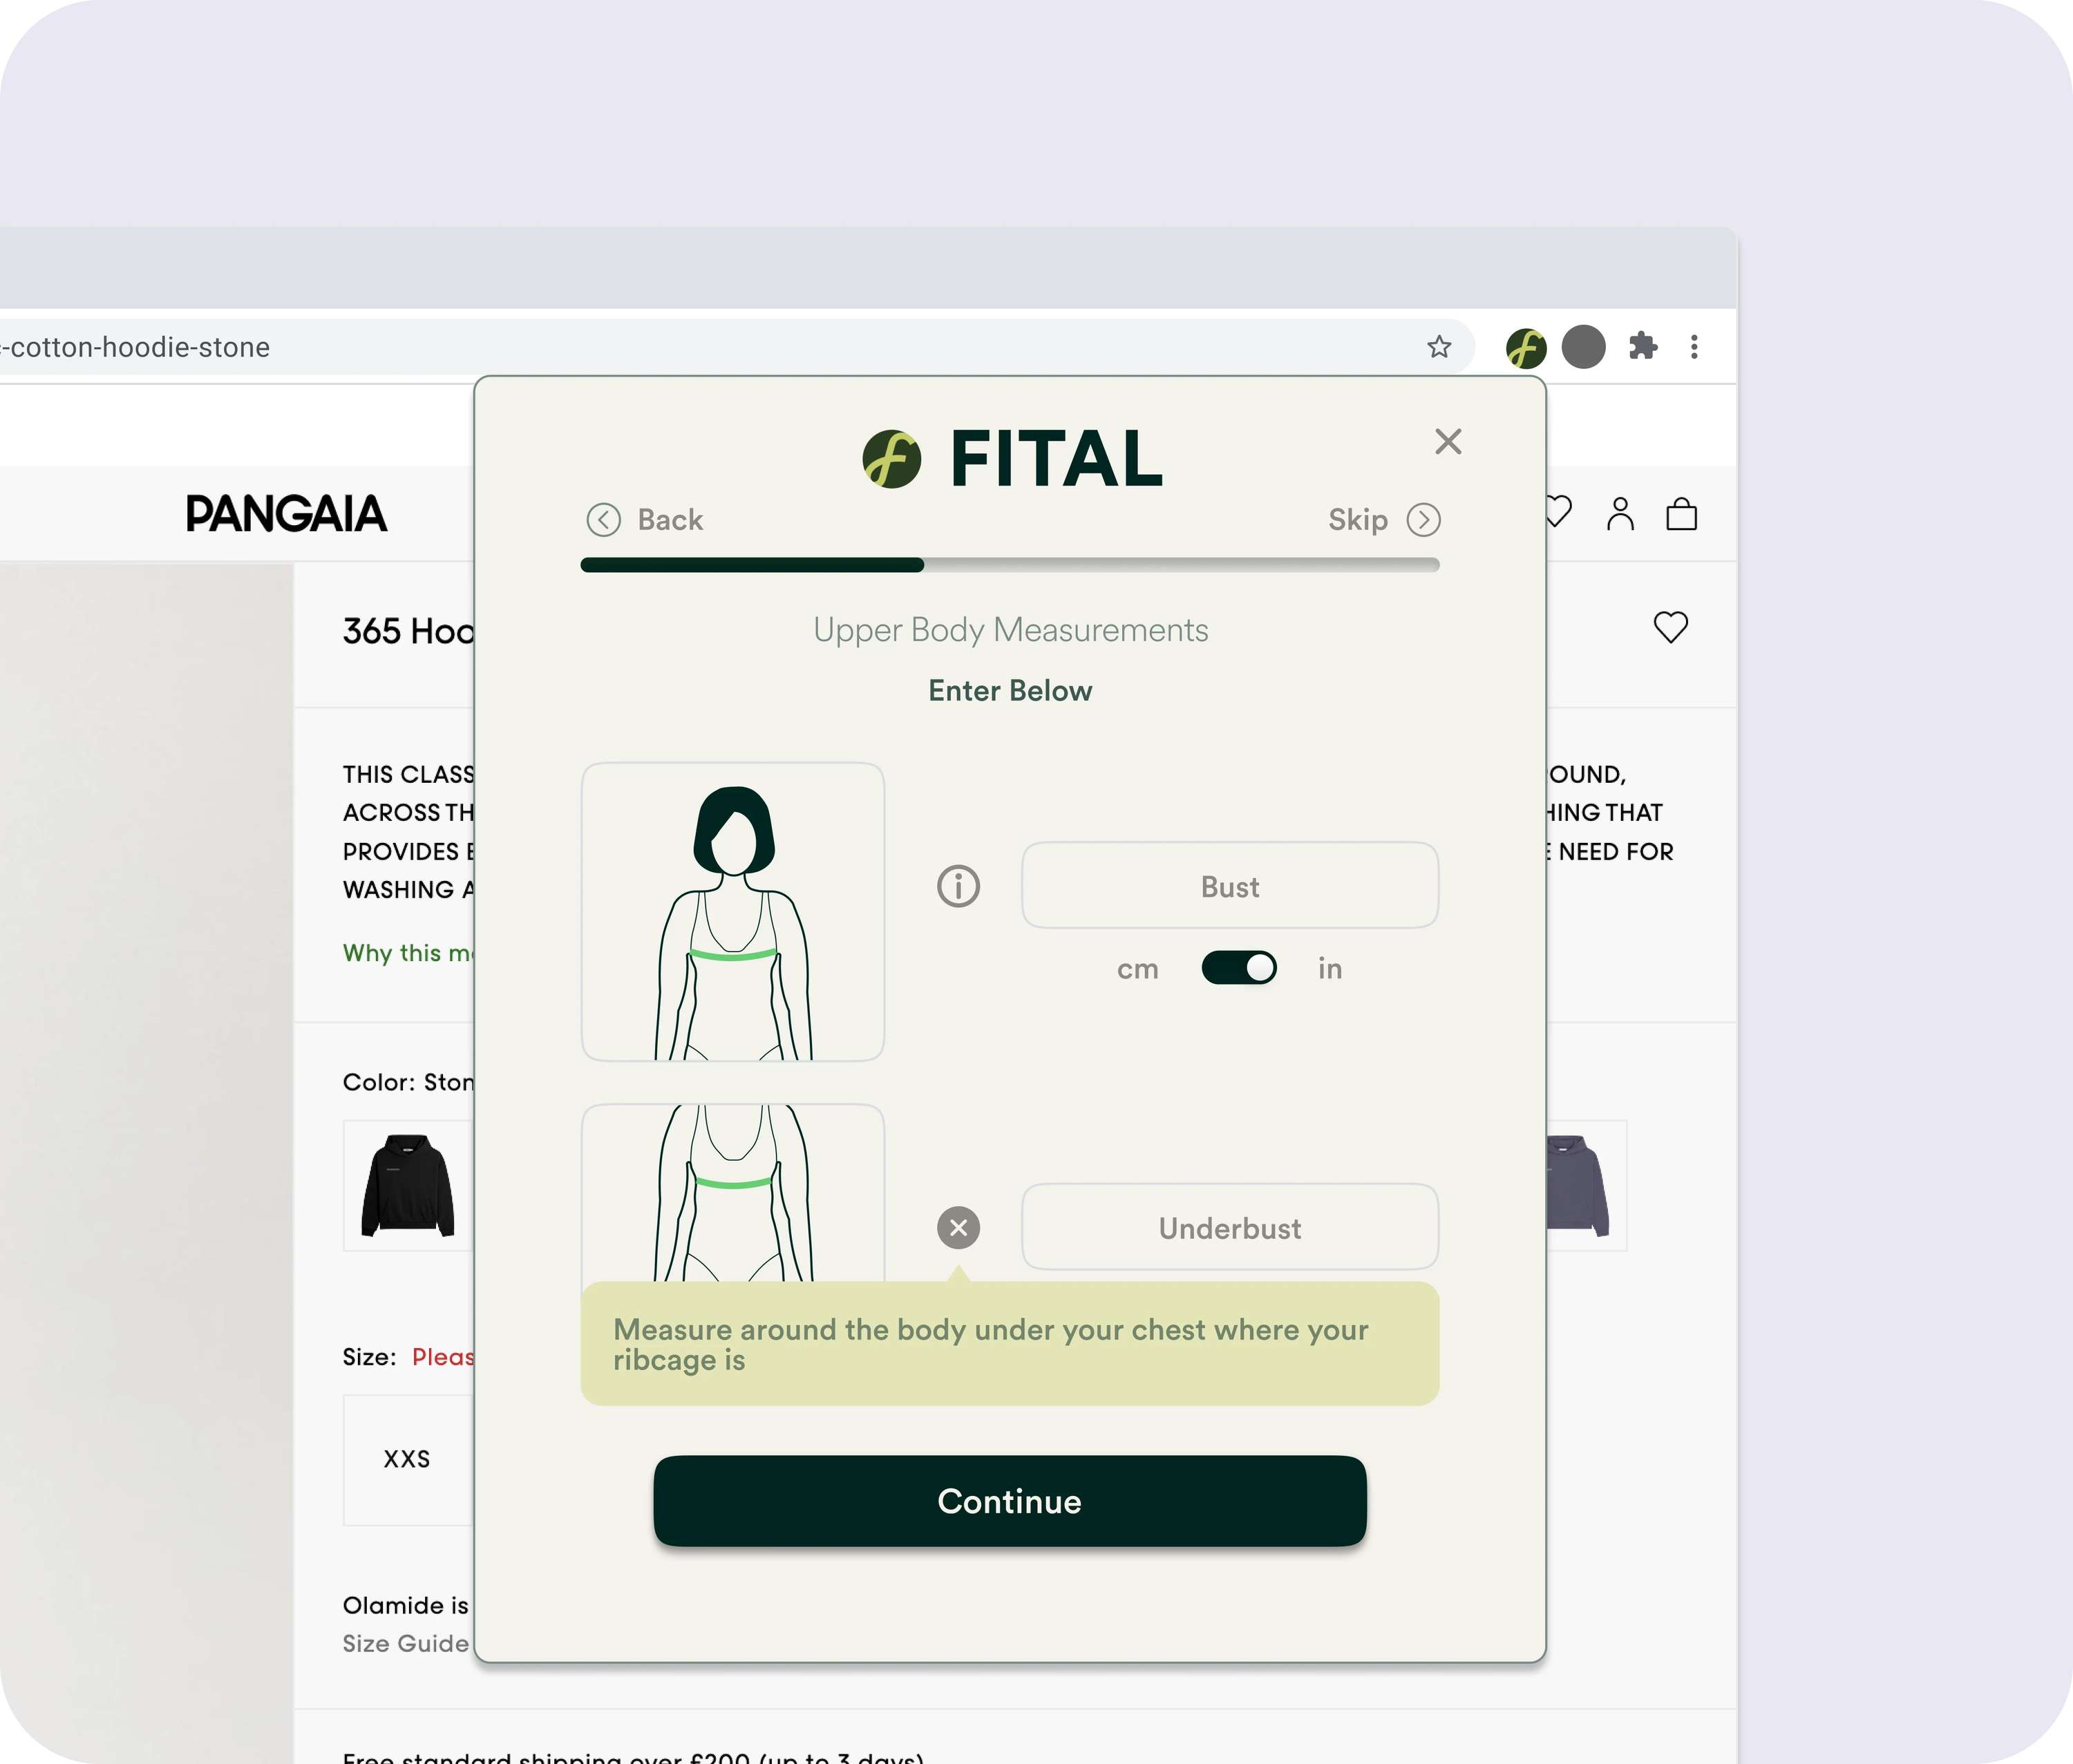Open the Fital extension icon in toolbar
The height and width of the screenshot is (1764, 2073).
[x=1525, y=348]
